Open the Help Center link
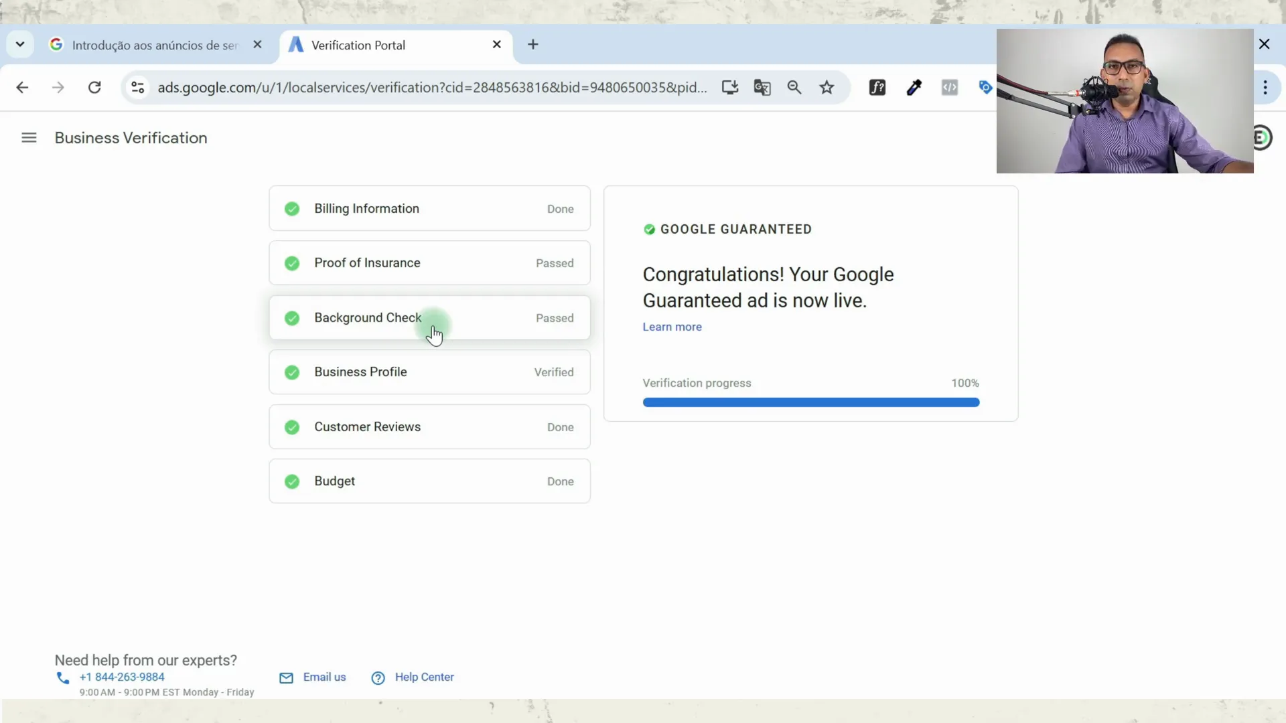 point(425,677)
